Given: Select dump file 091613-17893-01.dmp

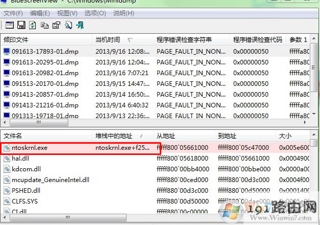Looking at the screenshot, I should pyautogui.click(x=45, y=51).
